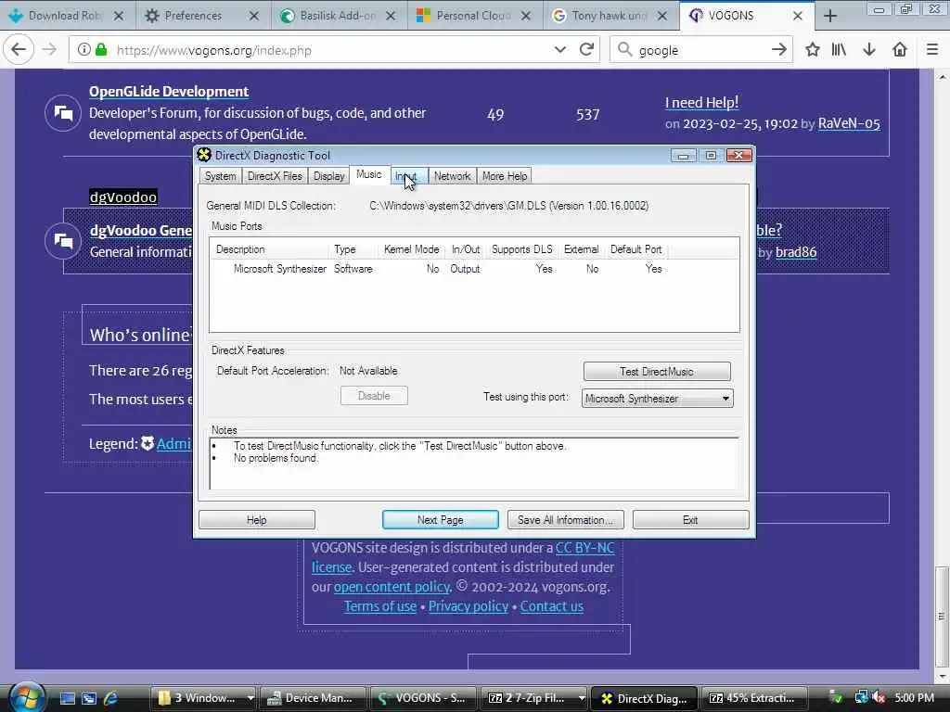Image resolution: width=950 pixels, height=712 pixels.
Task: Switch to Tony hawk browser tab
Action: point(610,16)
